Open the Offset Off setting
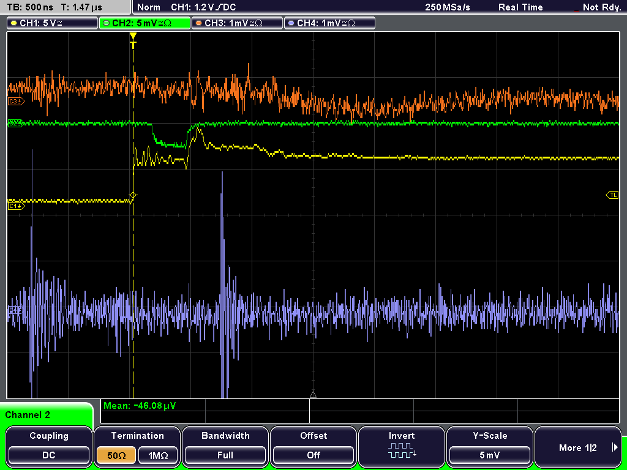Image resolution: width=627 pixels, height=470 pixels. (x=313, y=455)
